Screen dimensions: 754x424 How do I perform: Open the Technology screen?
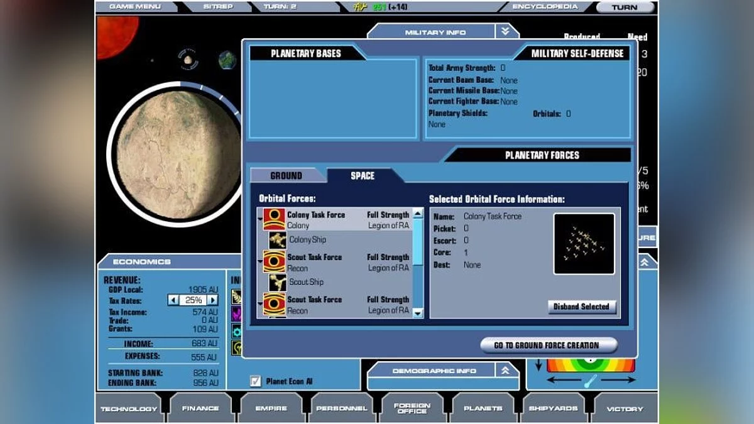pyautogui.click(x=129, y=408)
